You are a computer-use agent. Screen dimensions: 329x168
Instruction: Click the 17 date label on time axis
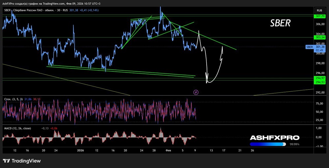click(x=224, y=150)
